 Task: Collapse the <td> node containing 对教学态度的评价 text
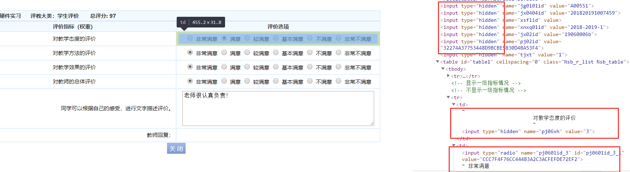coord(454,105)
